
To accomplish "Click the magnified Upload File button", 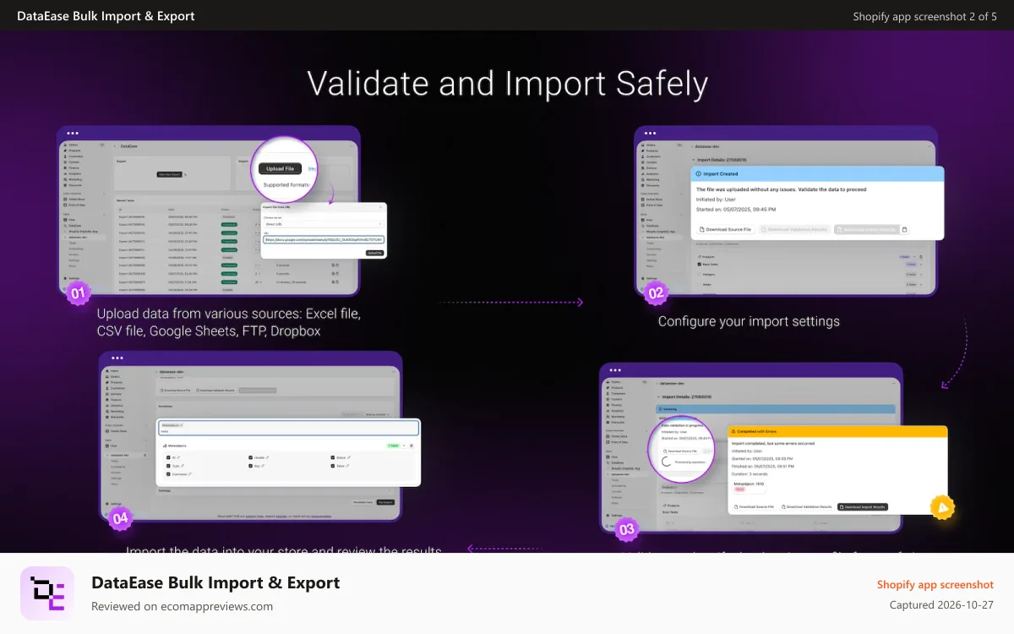I will [280, 169].
